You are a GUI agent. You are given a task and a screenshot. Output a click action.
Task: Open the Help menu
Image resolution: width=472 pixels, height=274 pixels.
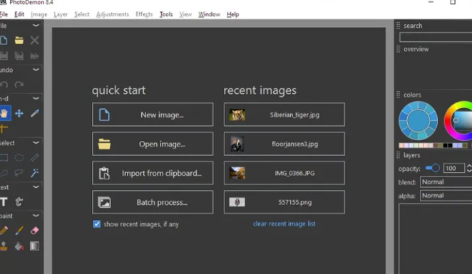point(232,14)
